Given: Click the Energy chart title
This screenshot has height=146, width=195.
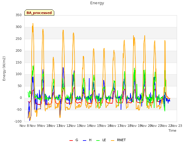Looking at the screenshot, I should click(97, 3).
